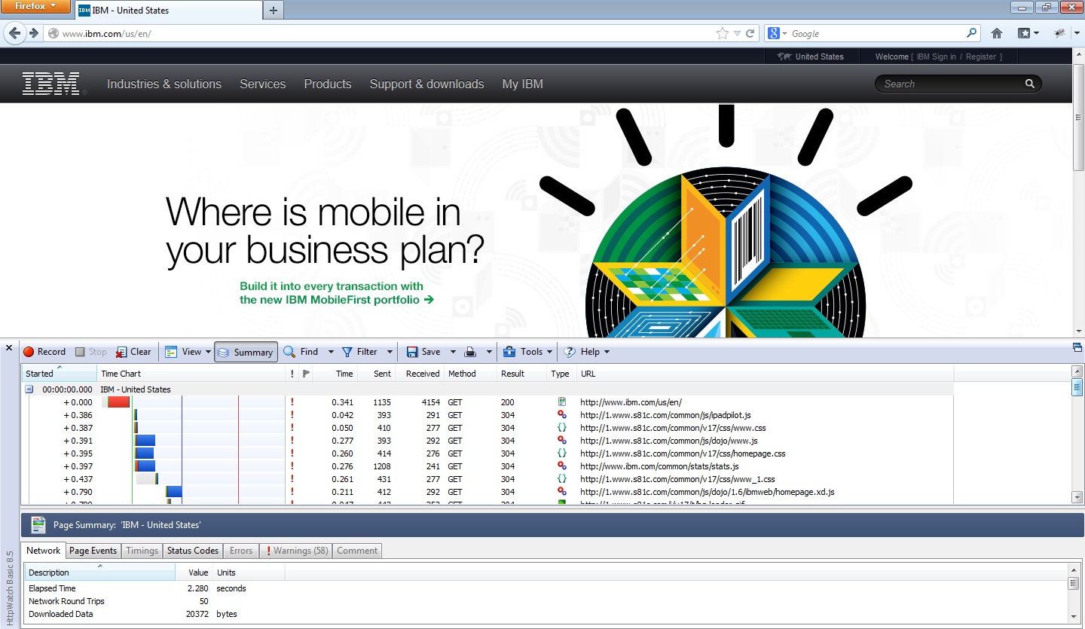Open a new browser tab
The image size is (1085, 629).
pos(274,10)
